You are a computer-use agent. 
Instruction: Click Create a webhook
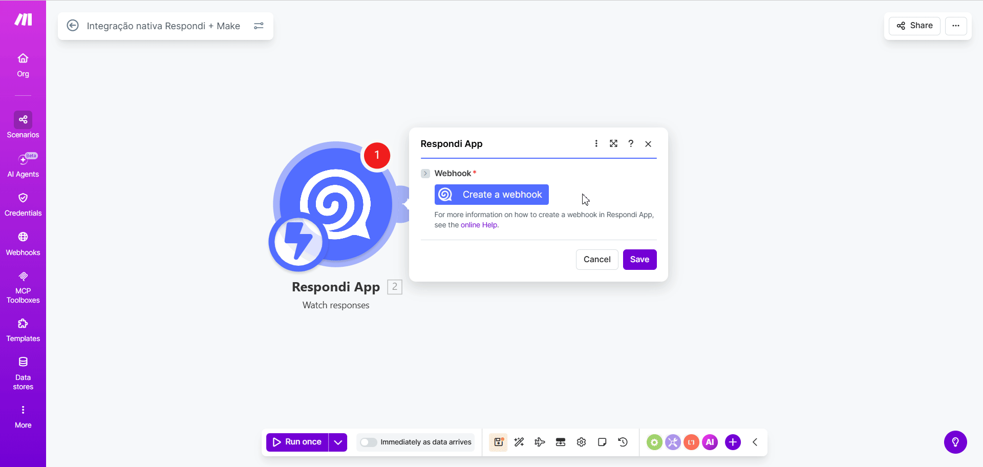[491, 195]
